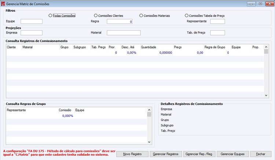Image resolution: width=275 pixels, height=160 pixels.
Task: Focus the Regra number field
Action: (x=120, y=22)
